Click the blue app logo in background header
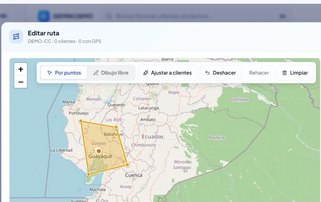The width and height of the screenshot is (321, 202). (44, 16)
